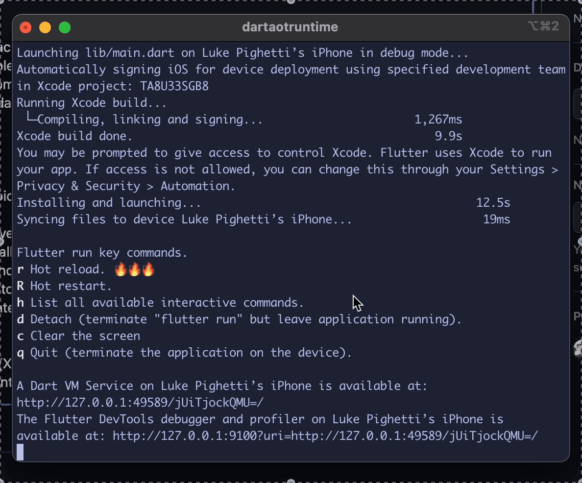This screenshot has height=483, width=582.
Task: Click the bold 'h' list commands key
Action: click(x=20, y=303)
